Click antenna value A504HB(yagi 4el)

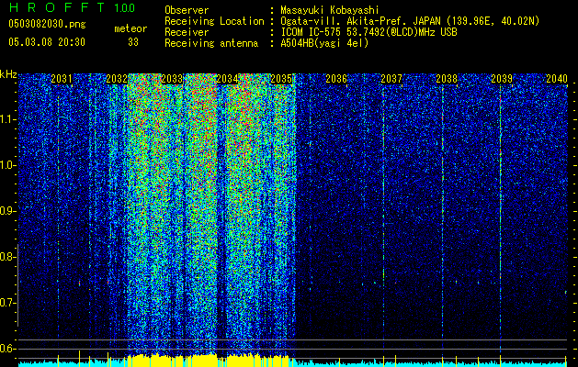tap(324, 43)
